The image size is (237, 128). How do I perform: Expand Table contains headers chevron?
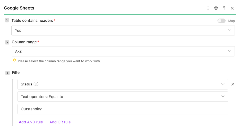7,20
